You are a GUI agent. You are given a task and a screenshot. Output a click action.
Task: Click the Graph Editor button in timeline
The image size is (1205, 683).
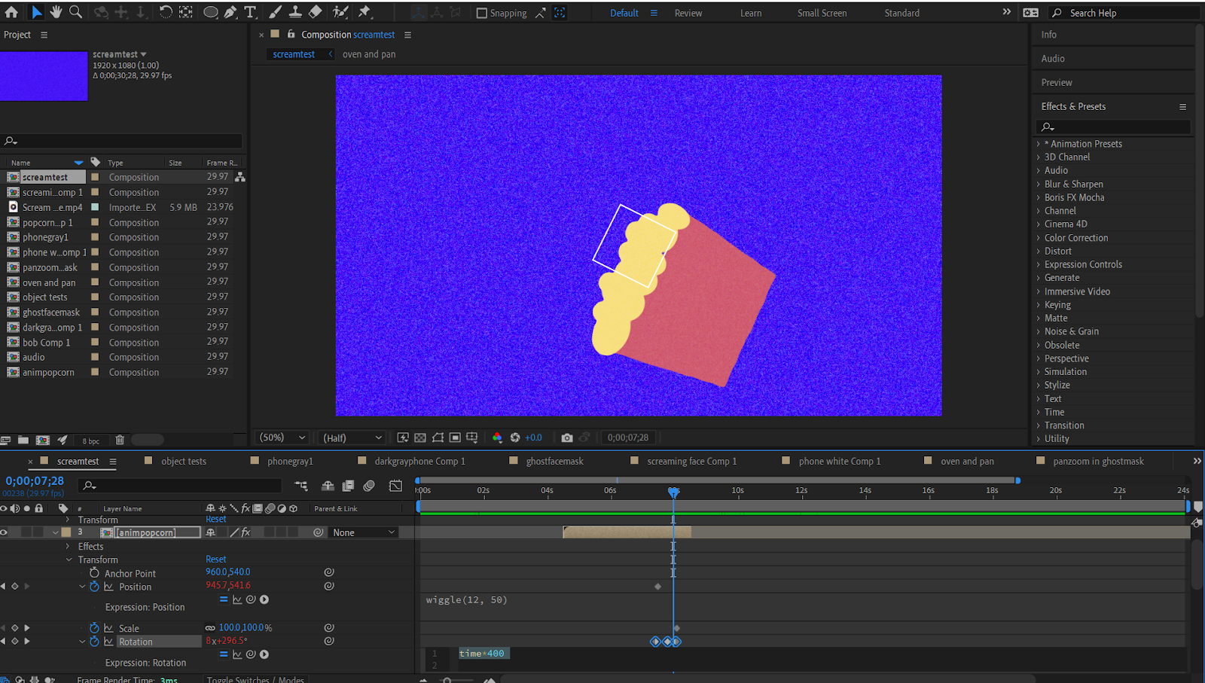tap(395, 486)
